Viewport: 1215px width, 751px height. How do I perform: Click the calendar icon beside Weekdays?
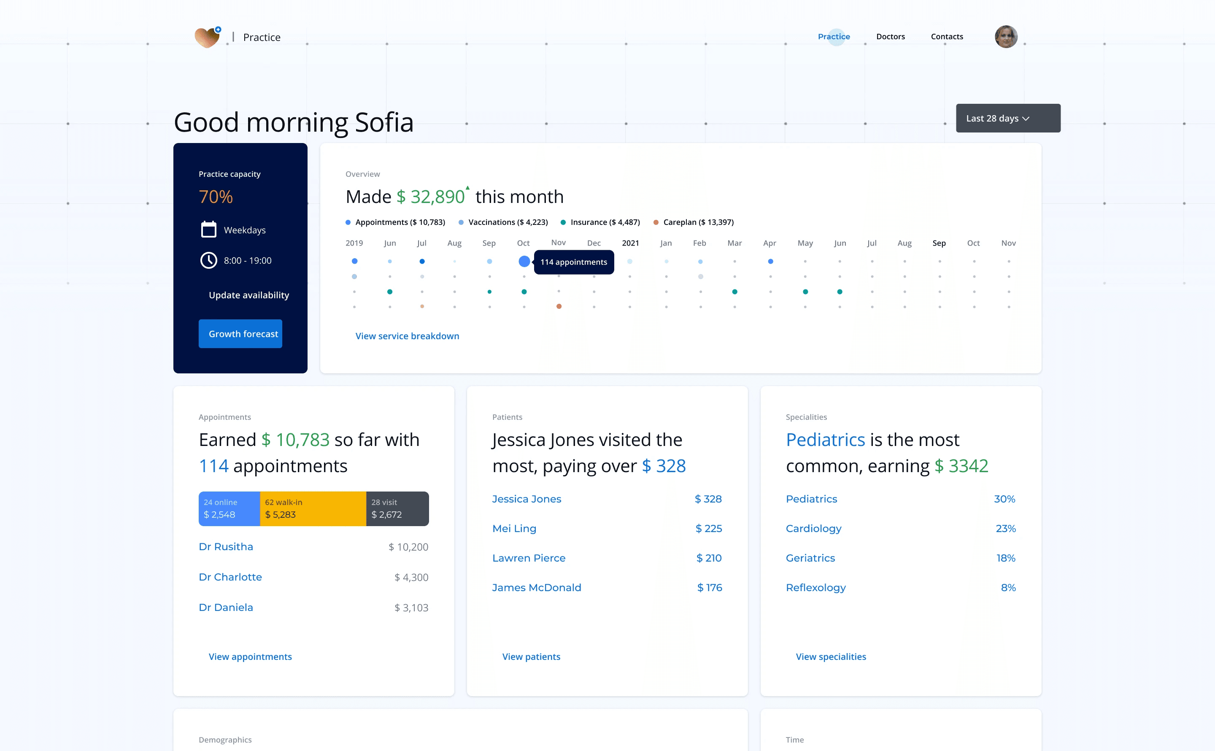point(208,230)
